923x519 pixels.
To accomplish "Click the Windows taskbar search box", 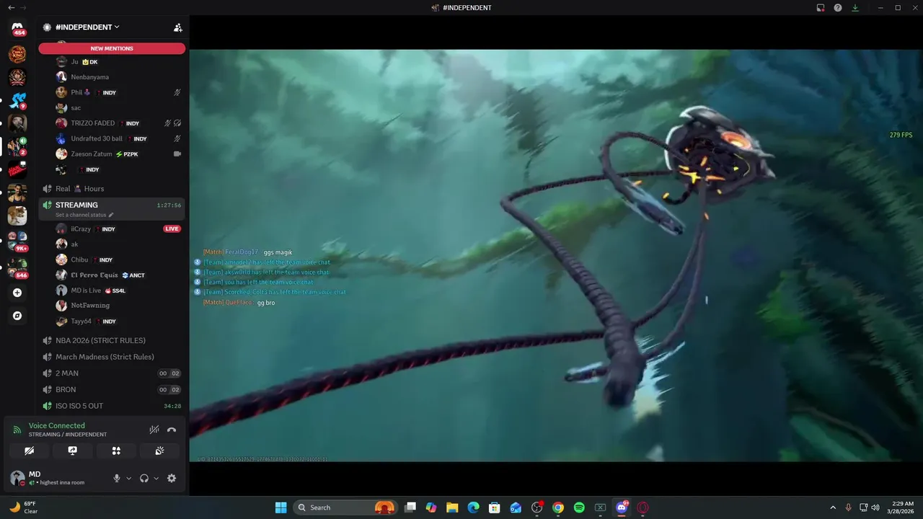I will 346,507.
